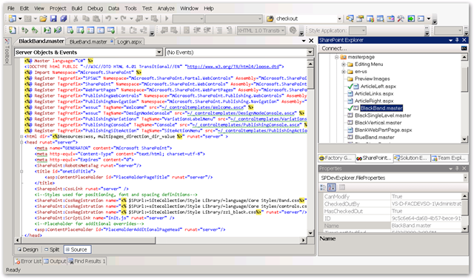Click the Redo arrow icon
This screenshot has width=474, height=279.
tap(124, 19)
